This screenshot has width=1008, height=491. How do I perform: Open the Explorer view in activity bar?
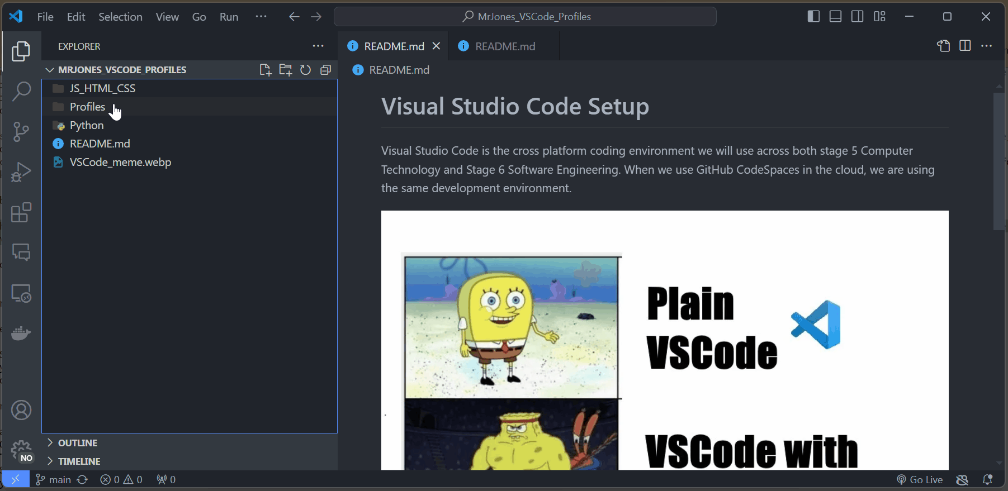click(21, 51)
